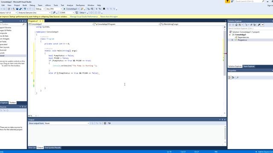This screenshot has height=153, width=273.
Task: Switch to Find Symbol Results tab
Action: (52, 147)
